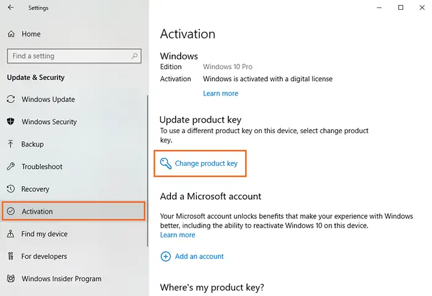Click the Troubleshoot wrench icon

coord(10,166)
